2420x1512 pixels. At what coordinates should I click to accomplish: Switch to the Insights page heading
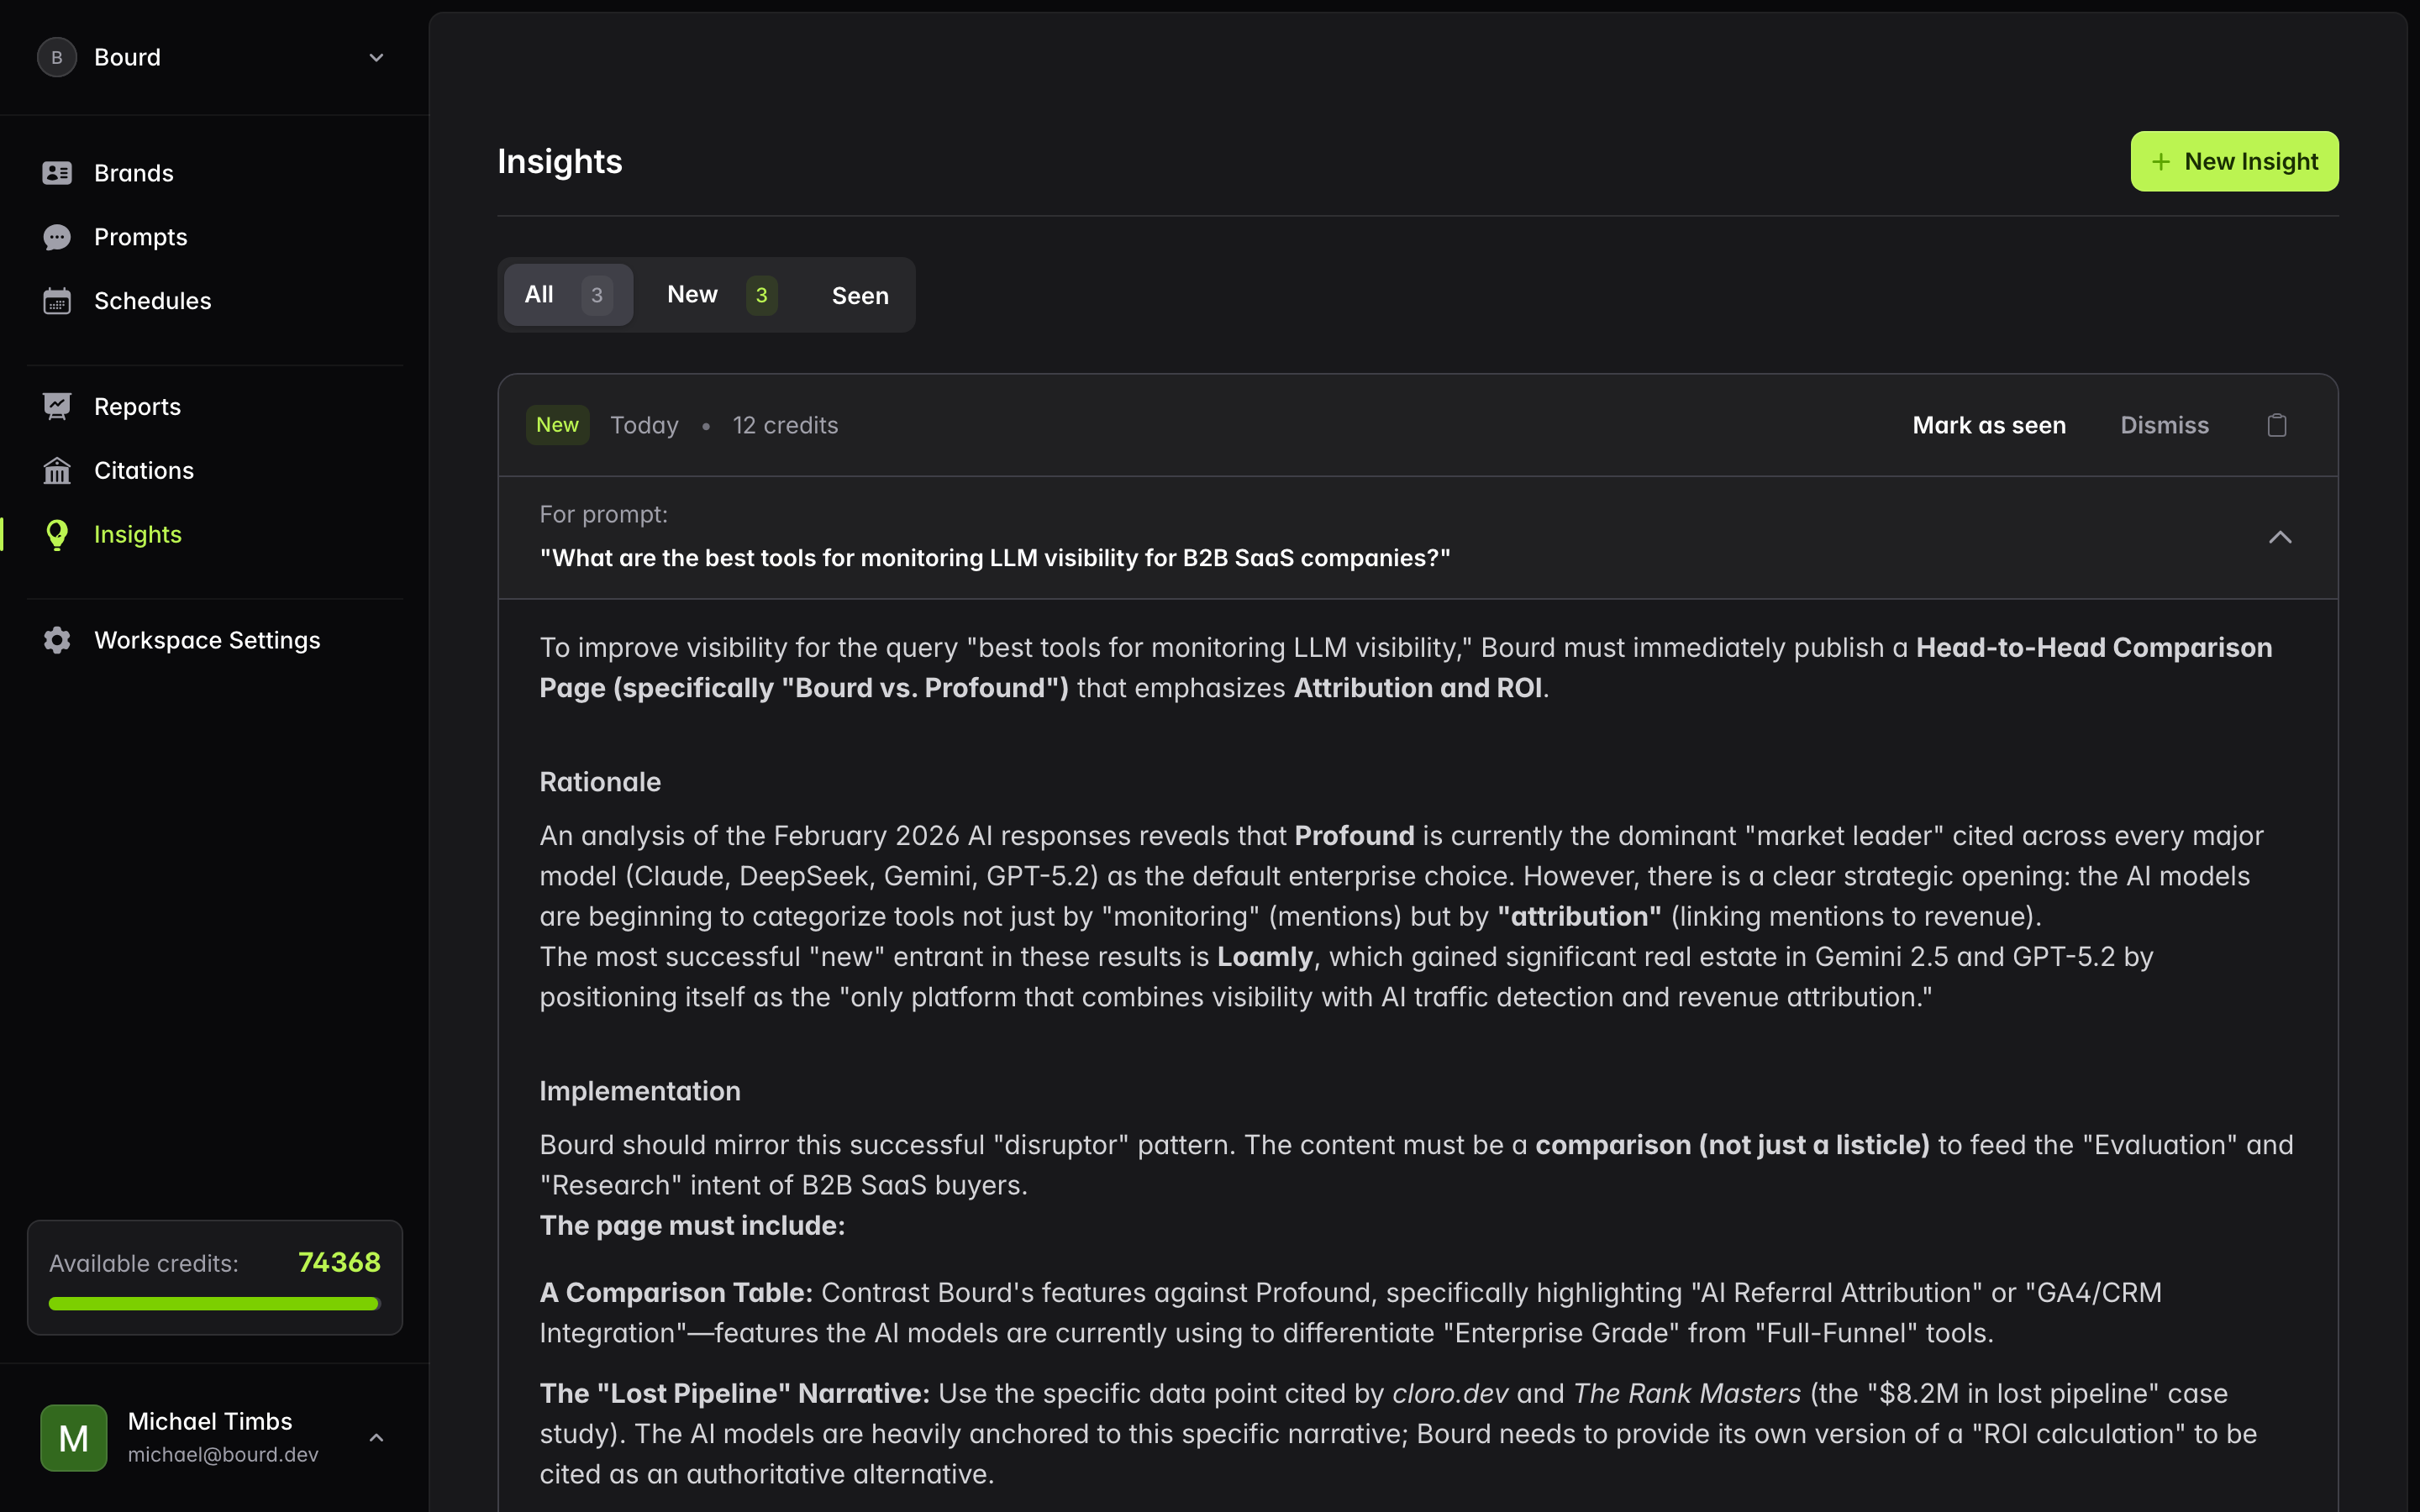pos(559,161)
